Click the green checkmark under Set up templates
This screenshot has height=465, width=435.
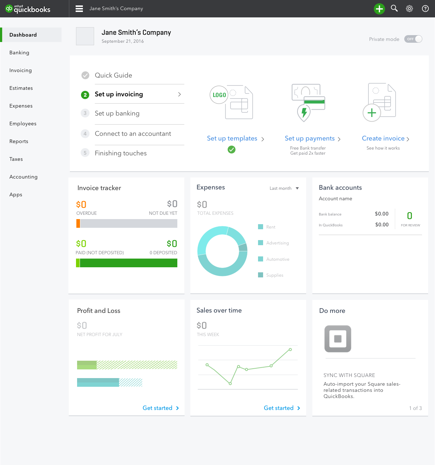click(x=232, y=150)
